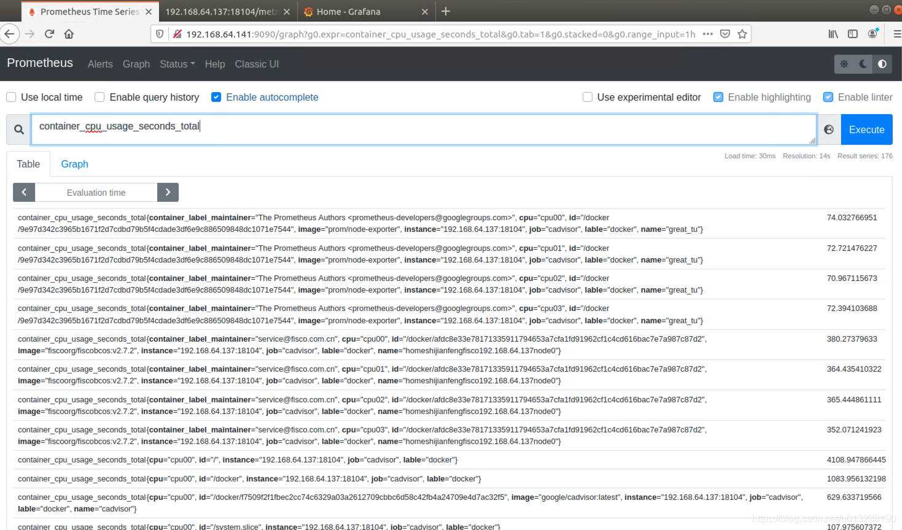Grab the query box resize handle
The width and height of the screenshot is (902, 530).
pyautogui.click(x=812, y=140)
